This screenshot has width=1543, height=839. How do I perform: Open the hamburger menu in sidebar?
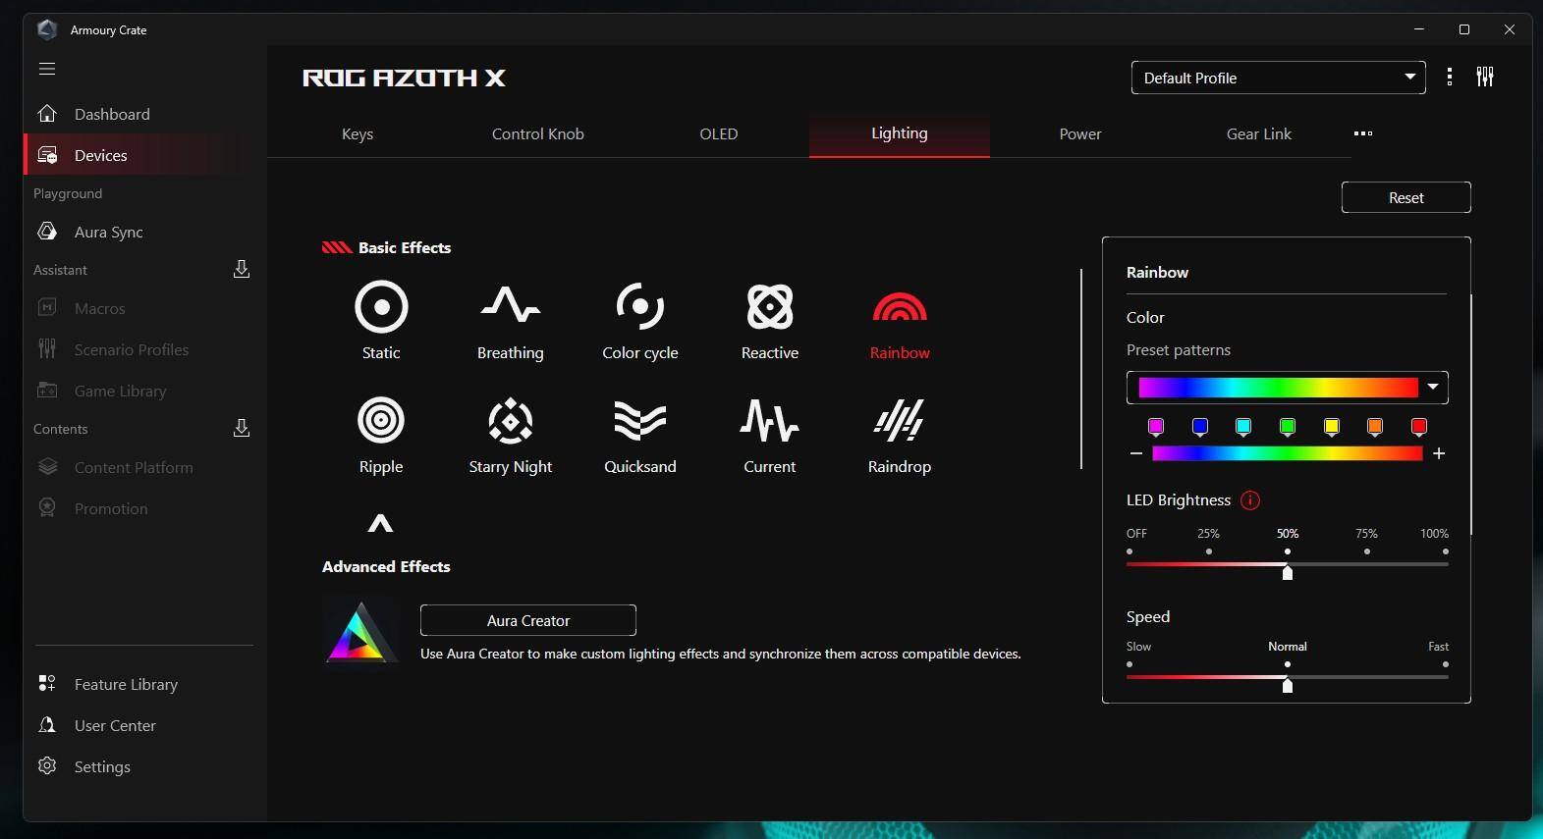[x=47, y=69]
